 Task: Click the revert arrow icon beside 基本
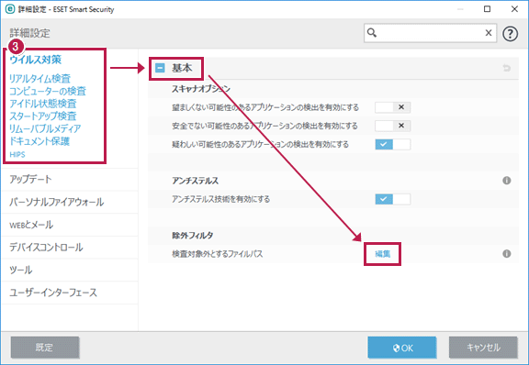[x=506, y=69]
